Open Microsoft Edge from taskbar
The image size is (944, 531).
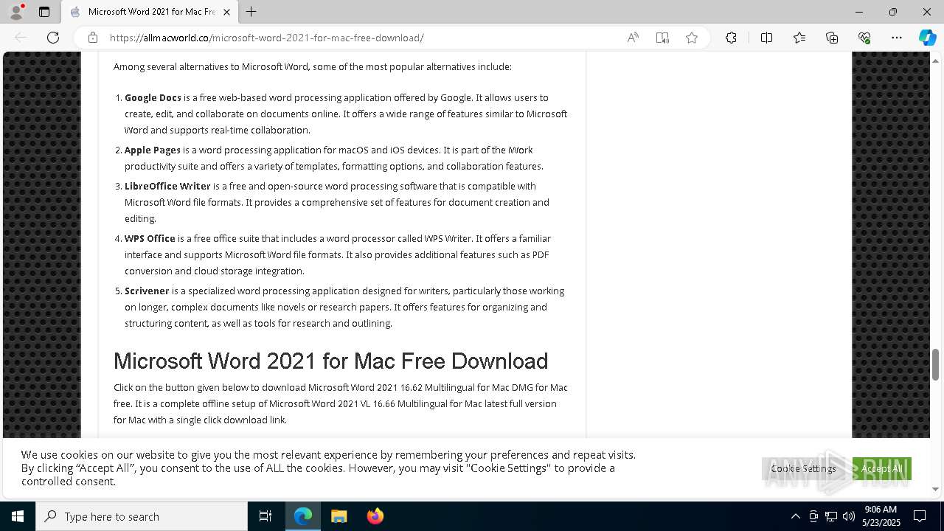(303, 516)
